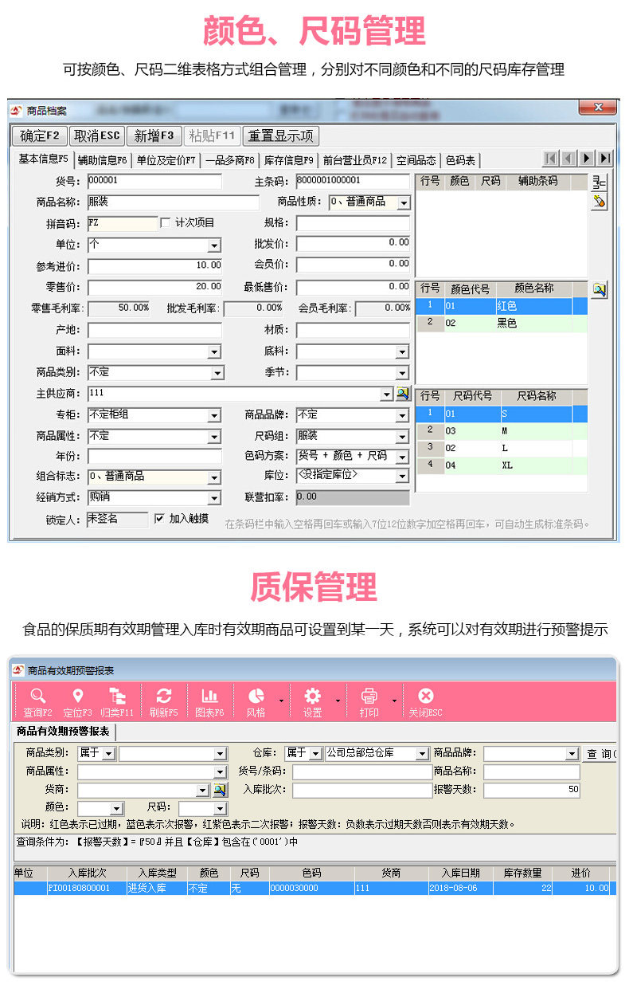Viewport: 629px width, 997px height.
Task: Click lookup icon next to 主供应商 field
Action: (x=402, y=394)
